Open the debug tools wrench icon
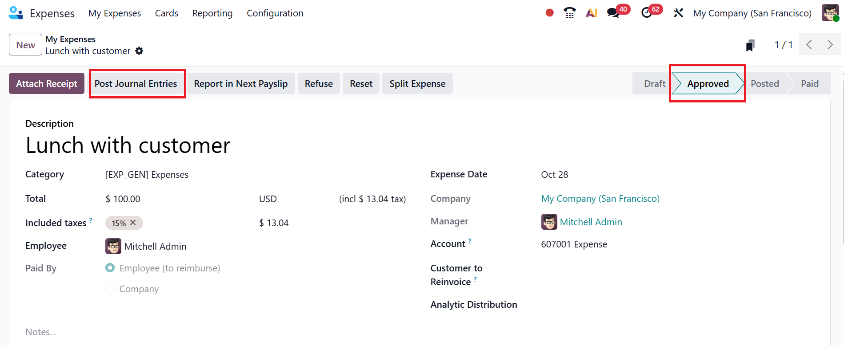 tap(678, 13)
